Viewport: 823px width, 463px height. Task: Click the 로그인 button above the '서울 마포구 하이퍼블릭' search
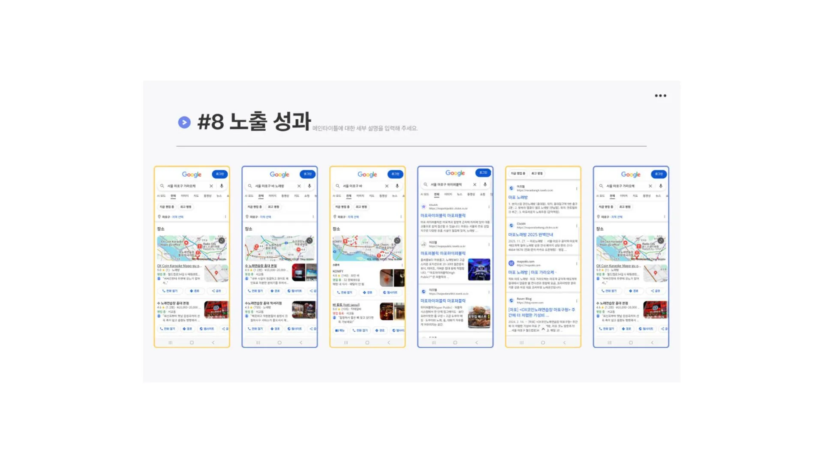[484, 172]
